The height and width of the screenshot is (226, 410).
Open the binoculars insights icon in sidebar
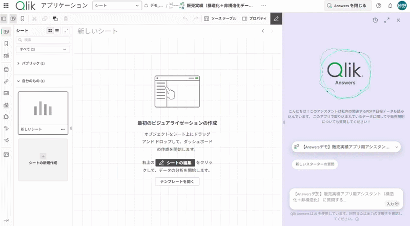6,55
